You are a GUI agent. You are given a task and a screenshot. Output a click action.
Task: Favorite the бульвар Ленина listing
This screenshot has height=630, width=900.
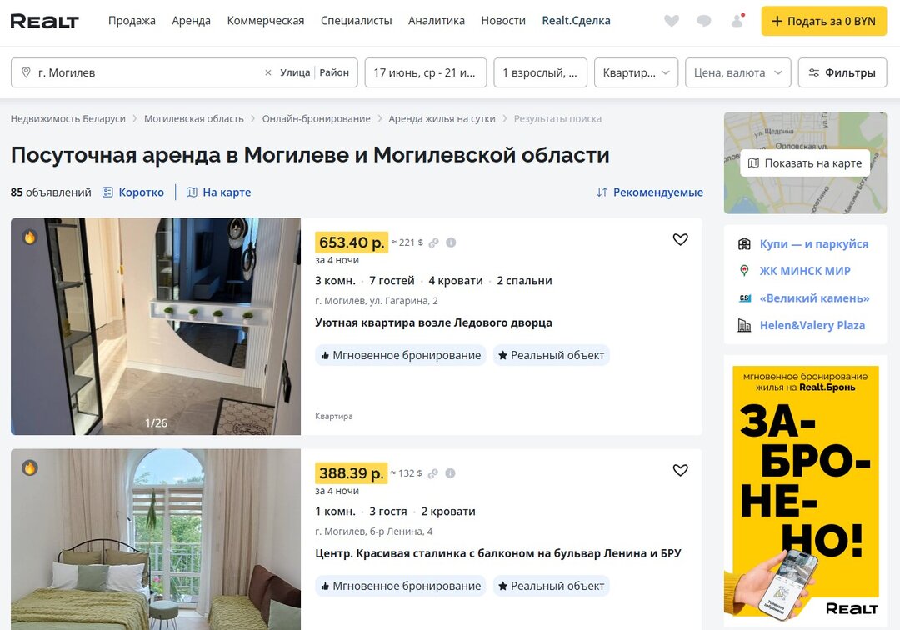tap(680, 470)
